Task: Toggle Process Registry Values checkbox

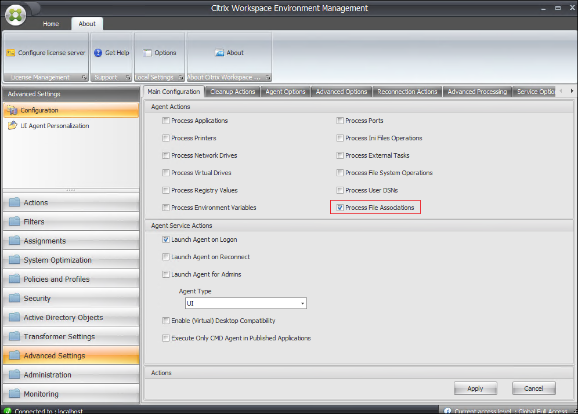Action: point(166,190)
